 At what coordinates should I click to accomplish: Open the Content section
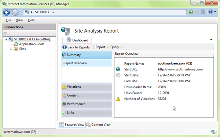click(x=87, y=95)
